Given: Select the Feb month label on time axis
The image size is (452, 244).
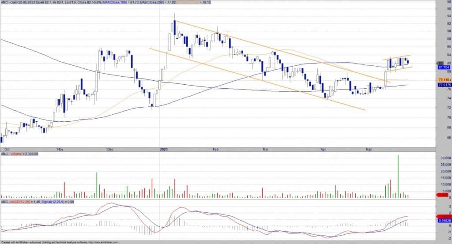Looking at the screenshot, I should pyautogui.click(x=215, y=149).
